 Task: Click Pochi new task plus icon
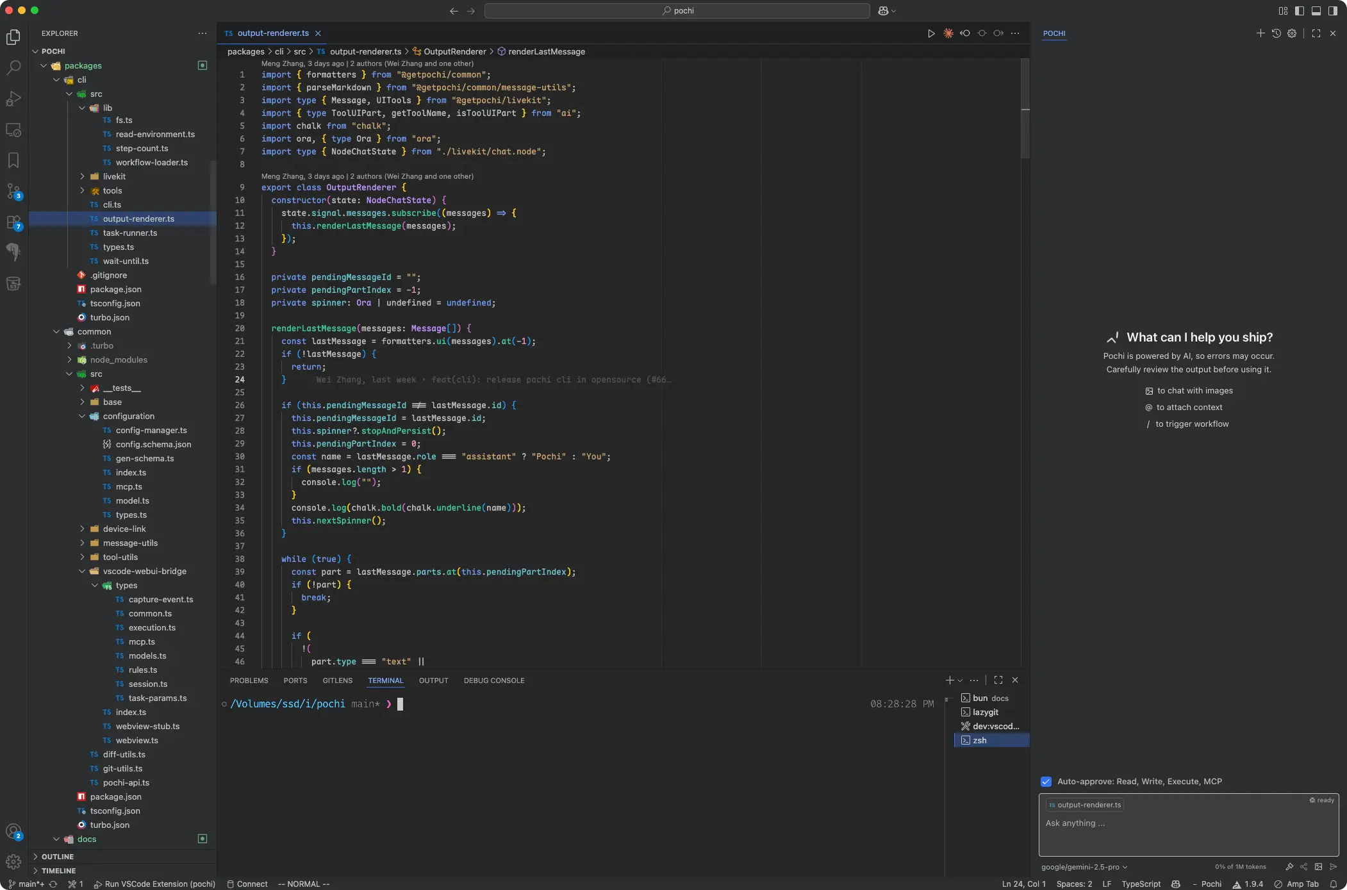click(1260, 33)
